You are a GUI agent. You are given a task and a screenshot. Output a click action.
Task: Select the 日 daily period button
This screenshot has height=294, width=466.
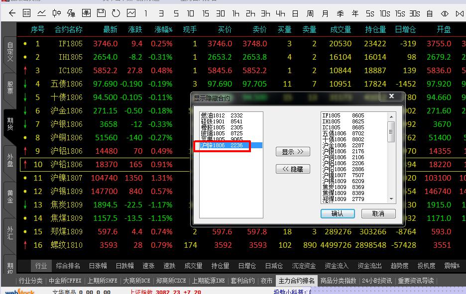pyautogui.click(x=295, y=13)
